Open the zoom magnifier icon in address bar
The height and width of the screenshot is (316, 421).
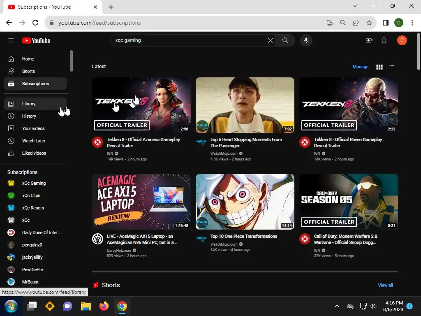coord(342,23)
